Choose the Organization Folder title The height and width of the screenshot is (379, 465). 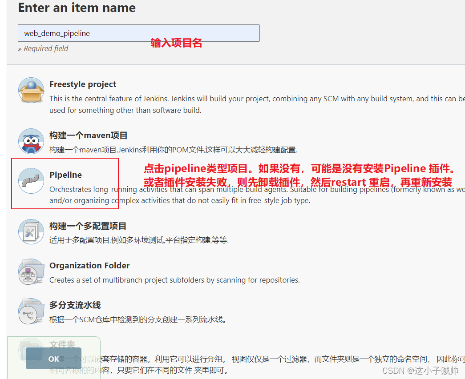(x=89, y=266)
